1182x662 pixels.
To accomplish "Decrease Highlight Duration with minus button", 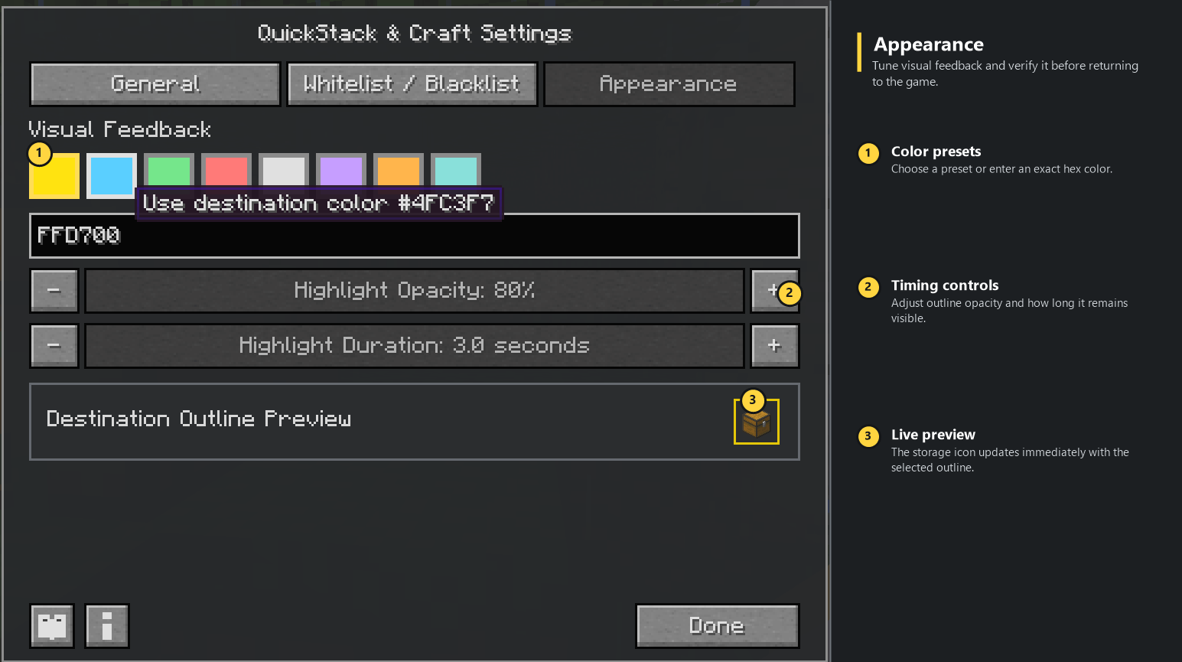I will [x=54, y=346].
